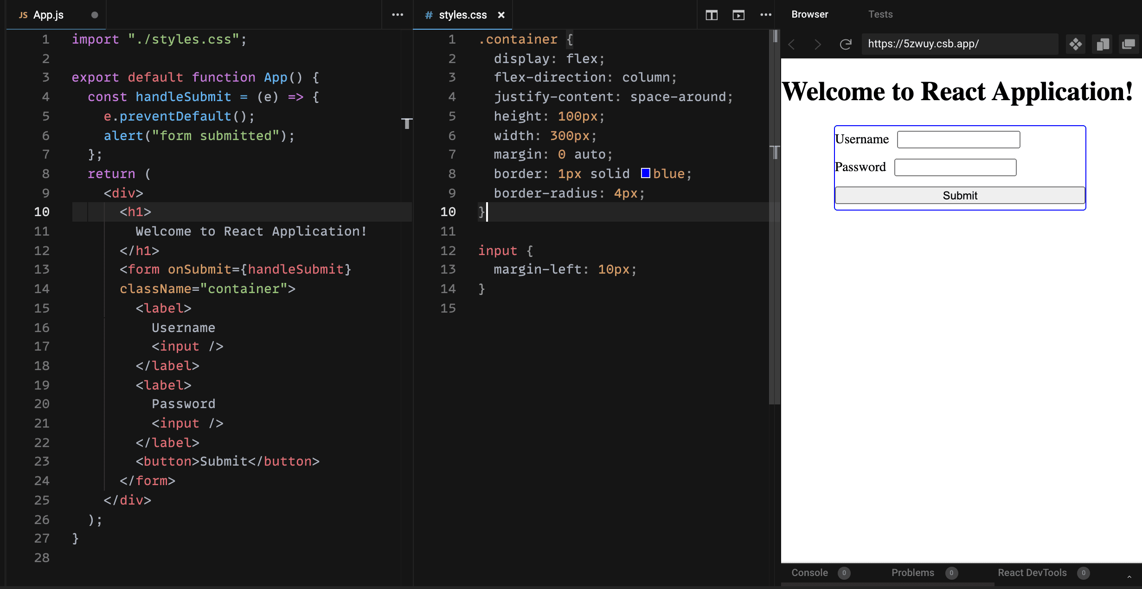Open more actions menu for App.js editor
Image resolution: width=1142 pixels, height=589 pixels.
point(398,15)
